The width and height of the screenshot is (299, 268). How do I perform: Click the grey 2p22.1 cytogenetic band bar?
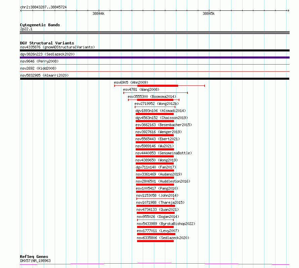pos(155,33)
